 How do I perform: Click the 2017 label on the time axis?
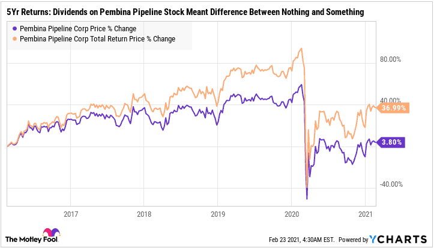click(71, 214)
